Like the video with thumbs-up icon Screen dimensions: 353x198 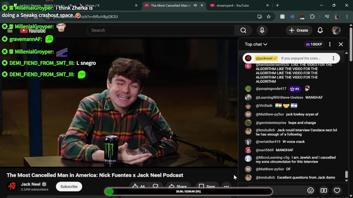pos(138,186)
